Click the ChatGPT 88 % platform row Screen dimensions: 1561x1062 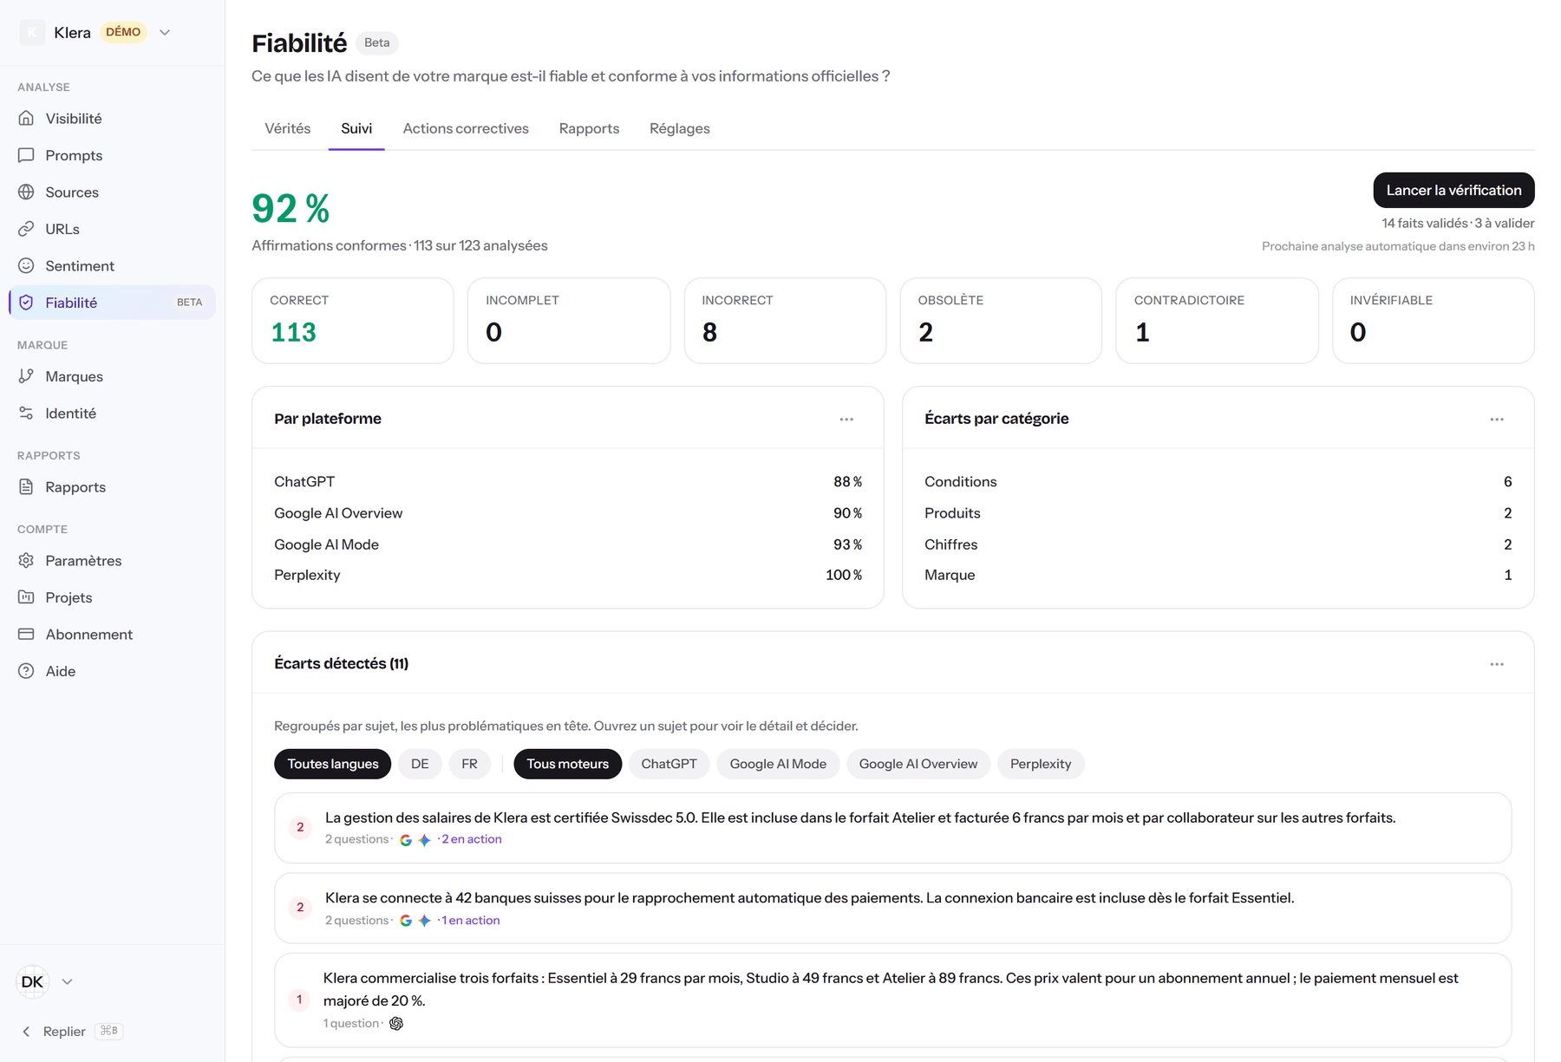(x=568, y=482)
